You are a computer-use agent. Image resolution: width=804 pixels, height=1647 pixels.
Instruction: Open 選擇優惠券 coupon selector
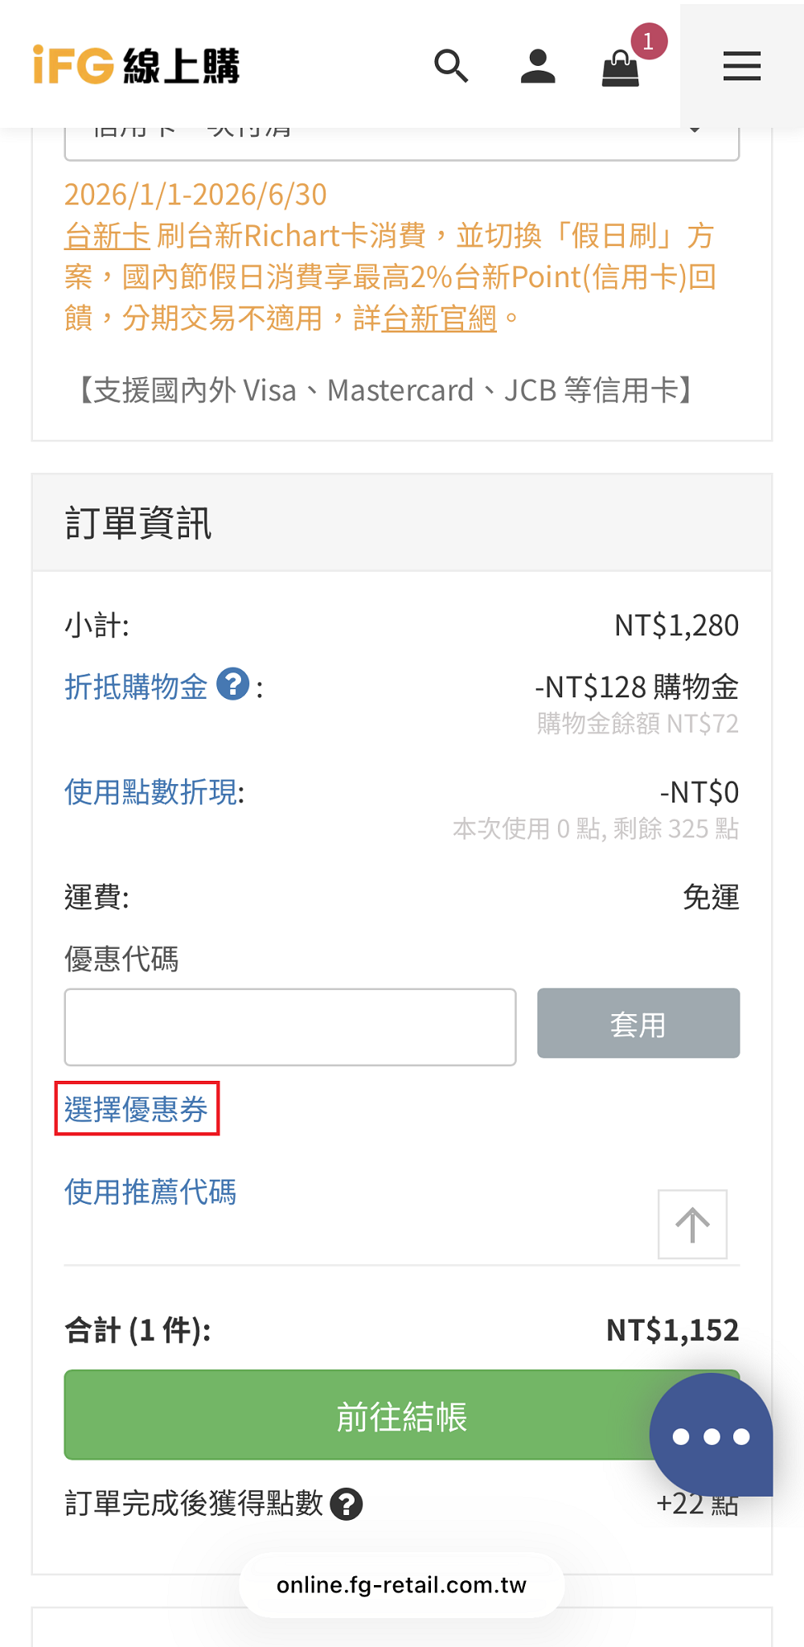(137, 1109)
